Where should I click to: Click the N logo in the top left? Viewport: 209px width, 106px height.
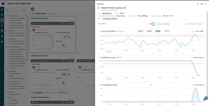click(3, 3)
